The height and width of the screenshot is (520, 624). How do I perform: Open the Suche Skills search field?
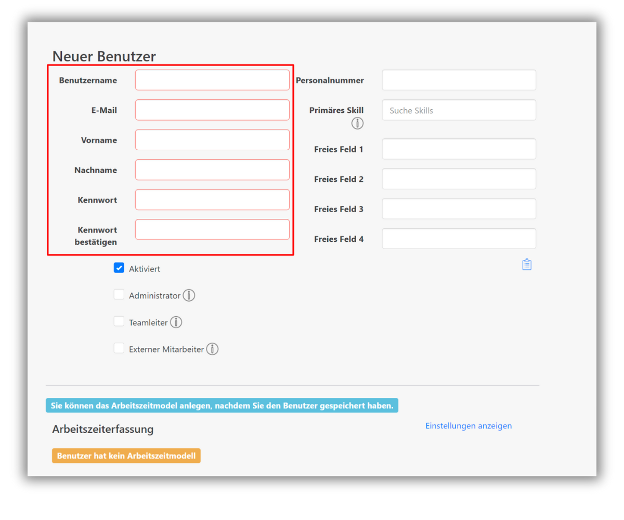pos(459,110)
